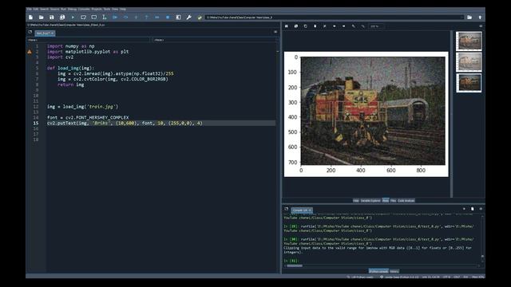Show the next plot

(343, 26)
